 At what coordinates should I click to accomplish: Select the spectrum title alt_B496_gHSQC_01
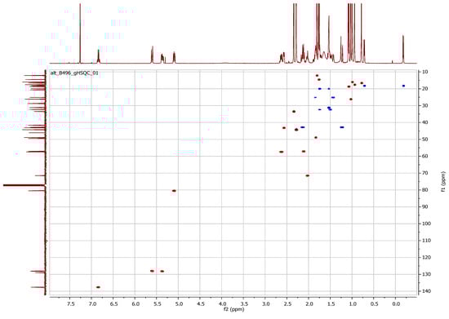point(74,73)
